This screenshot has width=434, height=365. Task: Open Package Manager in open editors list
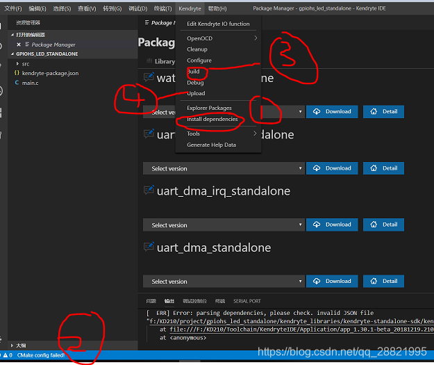point(53,44)
